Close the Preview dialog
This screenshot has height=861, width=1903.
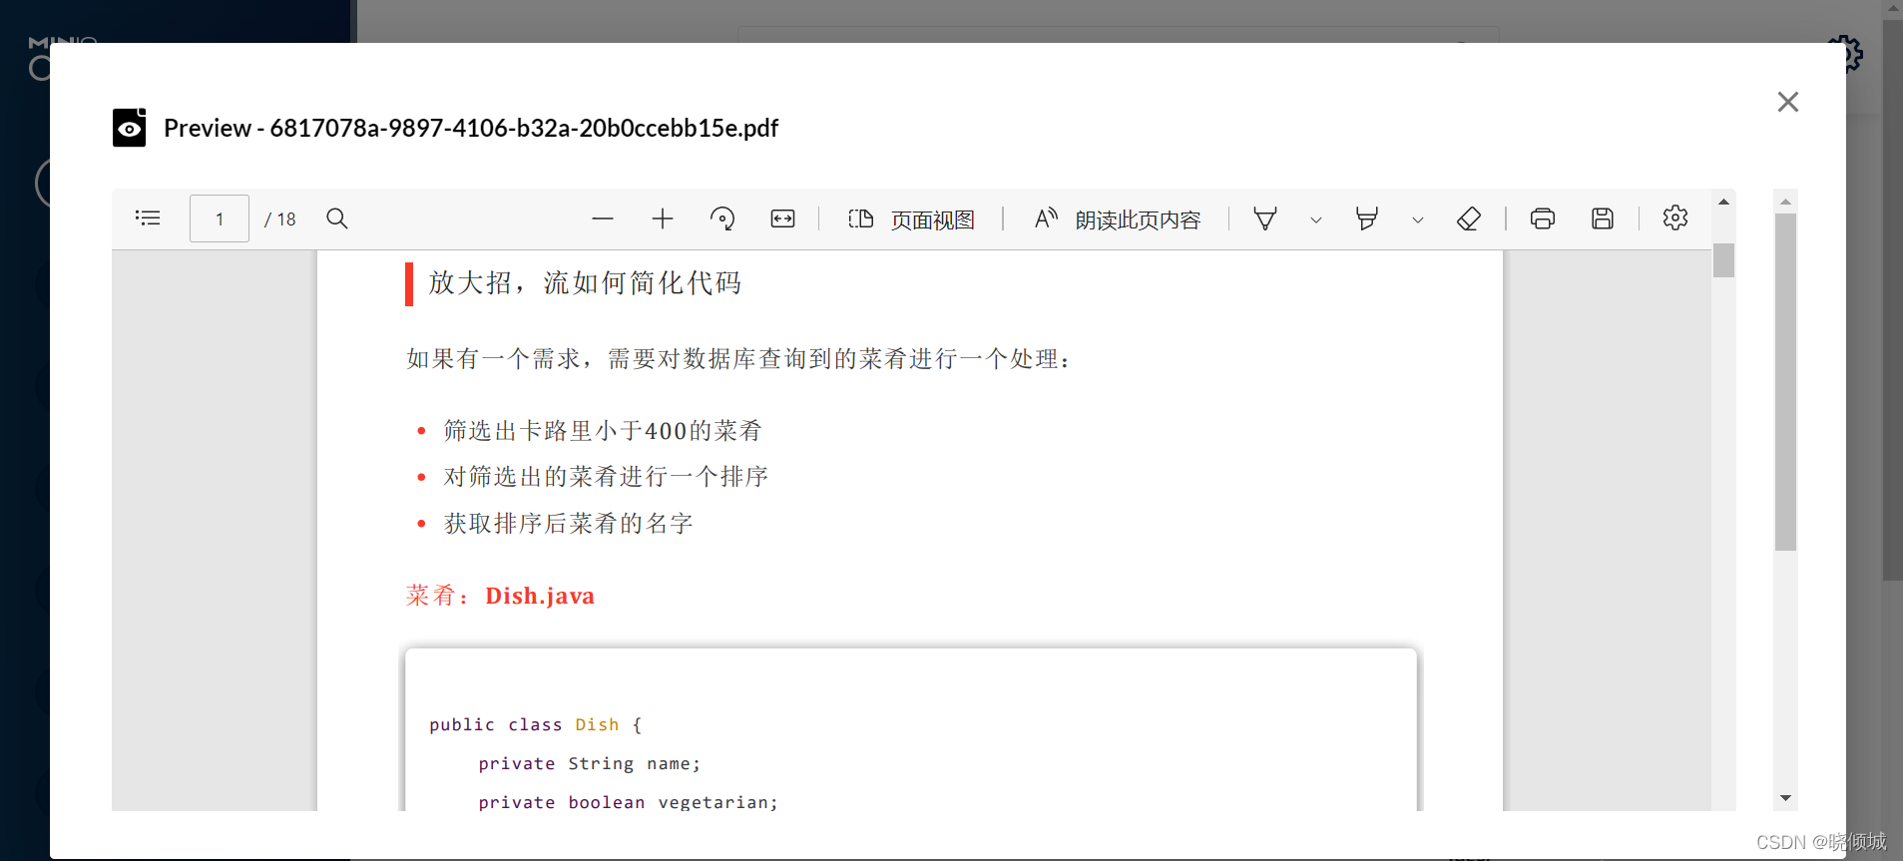1788,102
